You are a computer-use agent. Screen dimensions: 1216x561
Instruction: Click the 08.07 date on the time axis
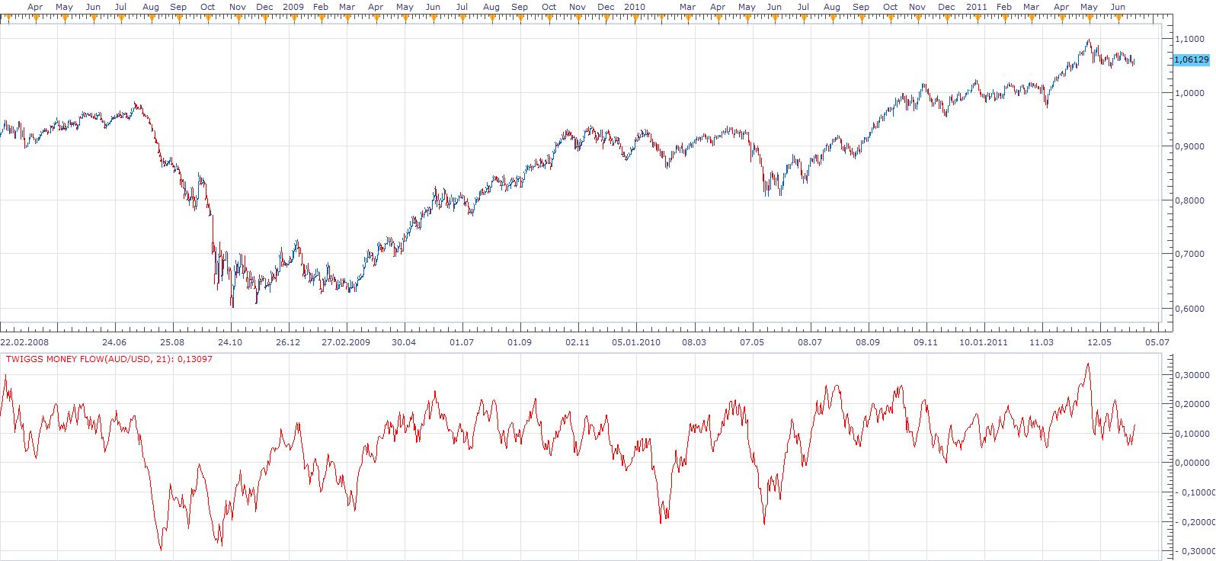(810, 342)
